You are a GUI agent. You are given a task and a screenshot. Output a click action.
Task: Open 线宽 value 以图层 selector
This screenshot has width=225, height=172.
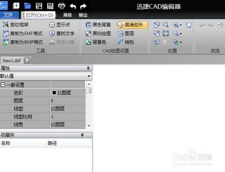68,124
